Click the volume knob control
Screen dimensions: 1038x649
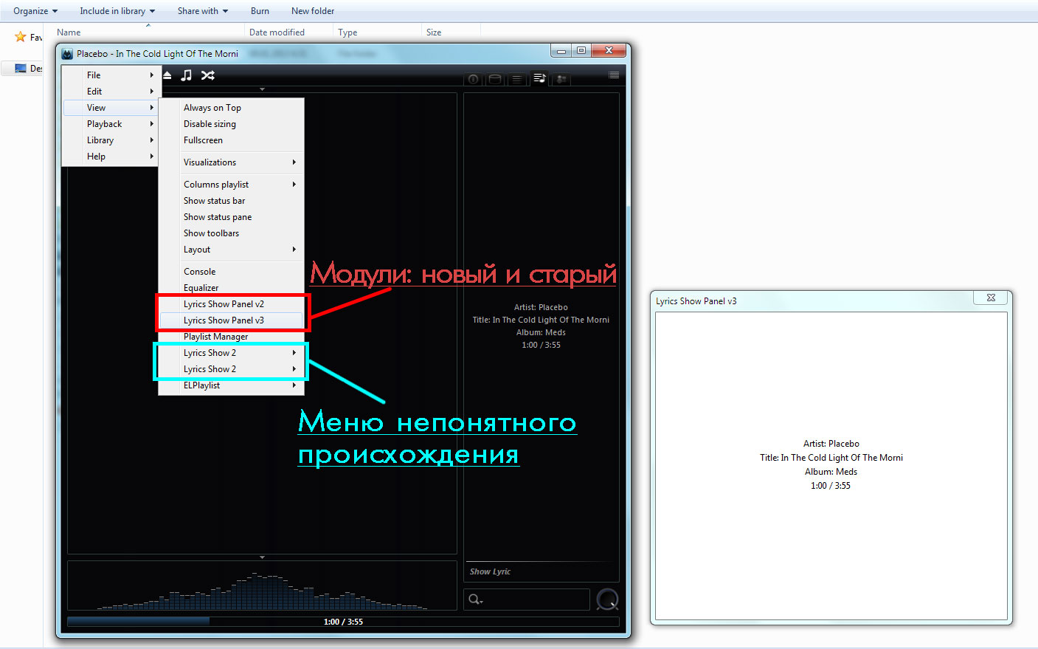[x=606, y=600]
